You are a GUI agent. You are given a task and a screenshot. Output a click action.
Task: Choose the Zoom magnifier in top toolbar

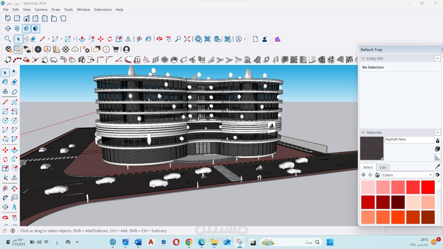pyautogui.click(x=178, y=39)
